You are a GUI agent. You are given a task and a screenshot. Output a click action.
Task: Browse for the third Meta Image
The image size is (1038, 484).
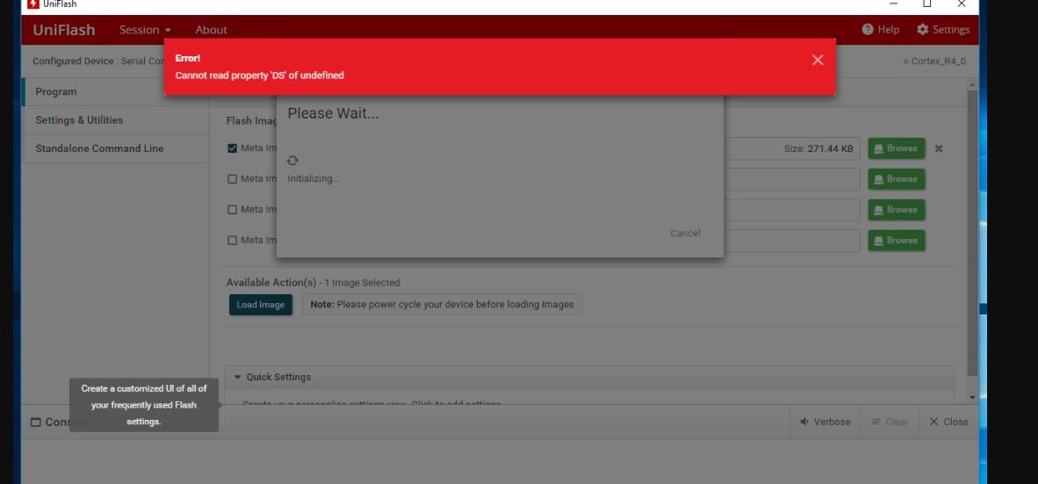coord(897,209)
